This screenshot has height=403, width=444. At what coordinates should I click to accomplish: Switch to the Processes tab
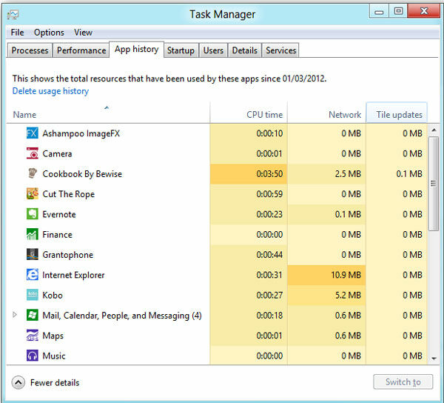point(30,50)
